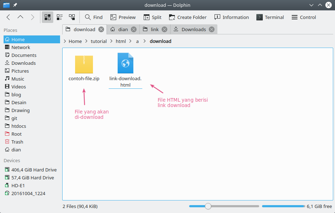Open the Trash in the sidebar
Viewport: 335px width, 213px height.
click(x=16, y=141)
